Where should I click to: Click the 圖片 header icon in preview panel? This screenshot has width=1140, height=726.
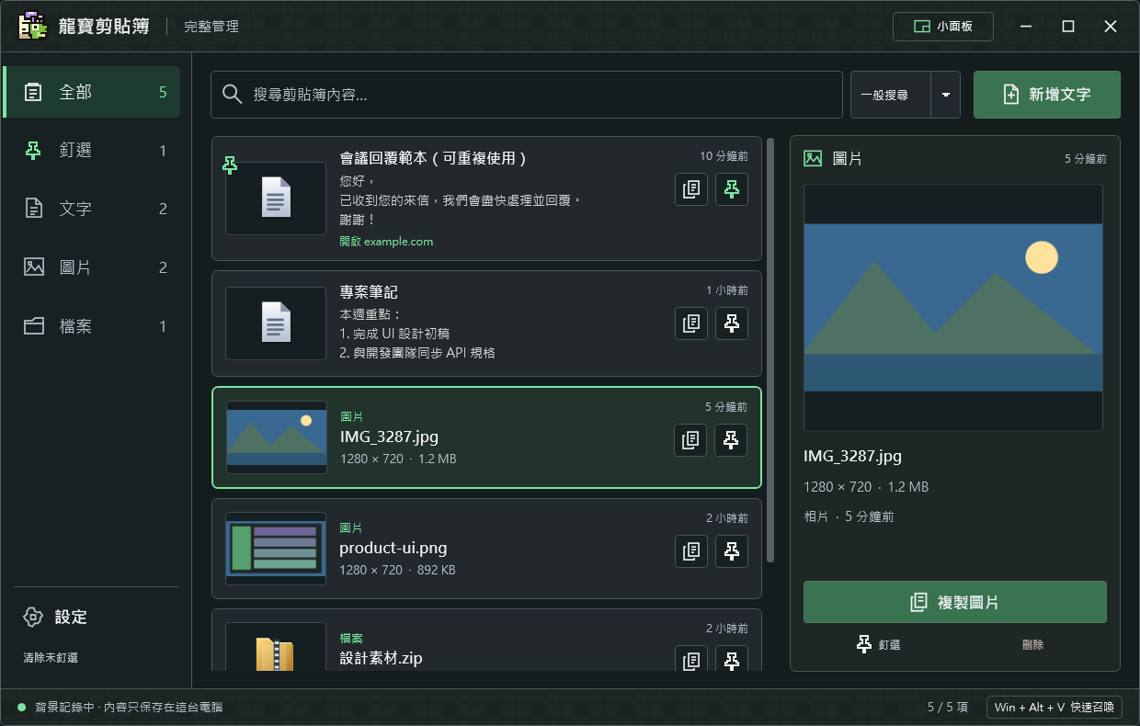coord(813,158)
